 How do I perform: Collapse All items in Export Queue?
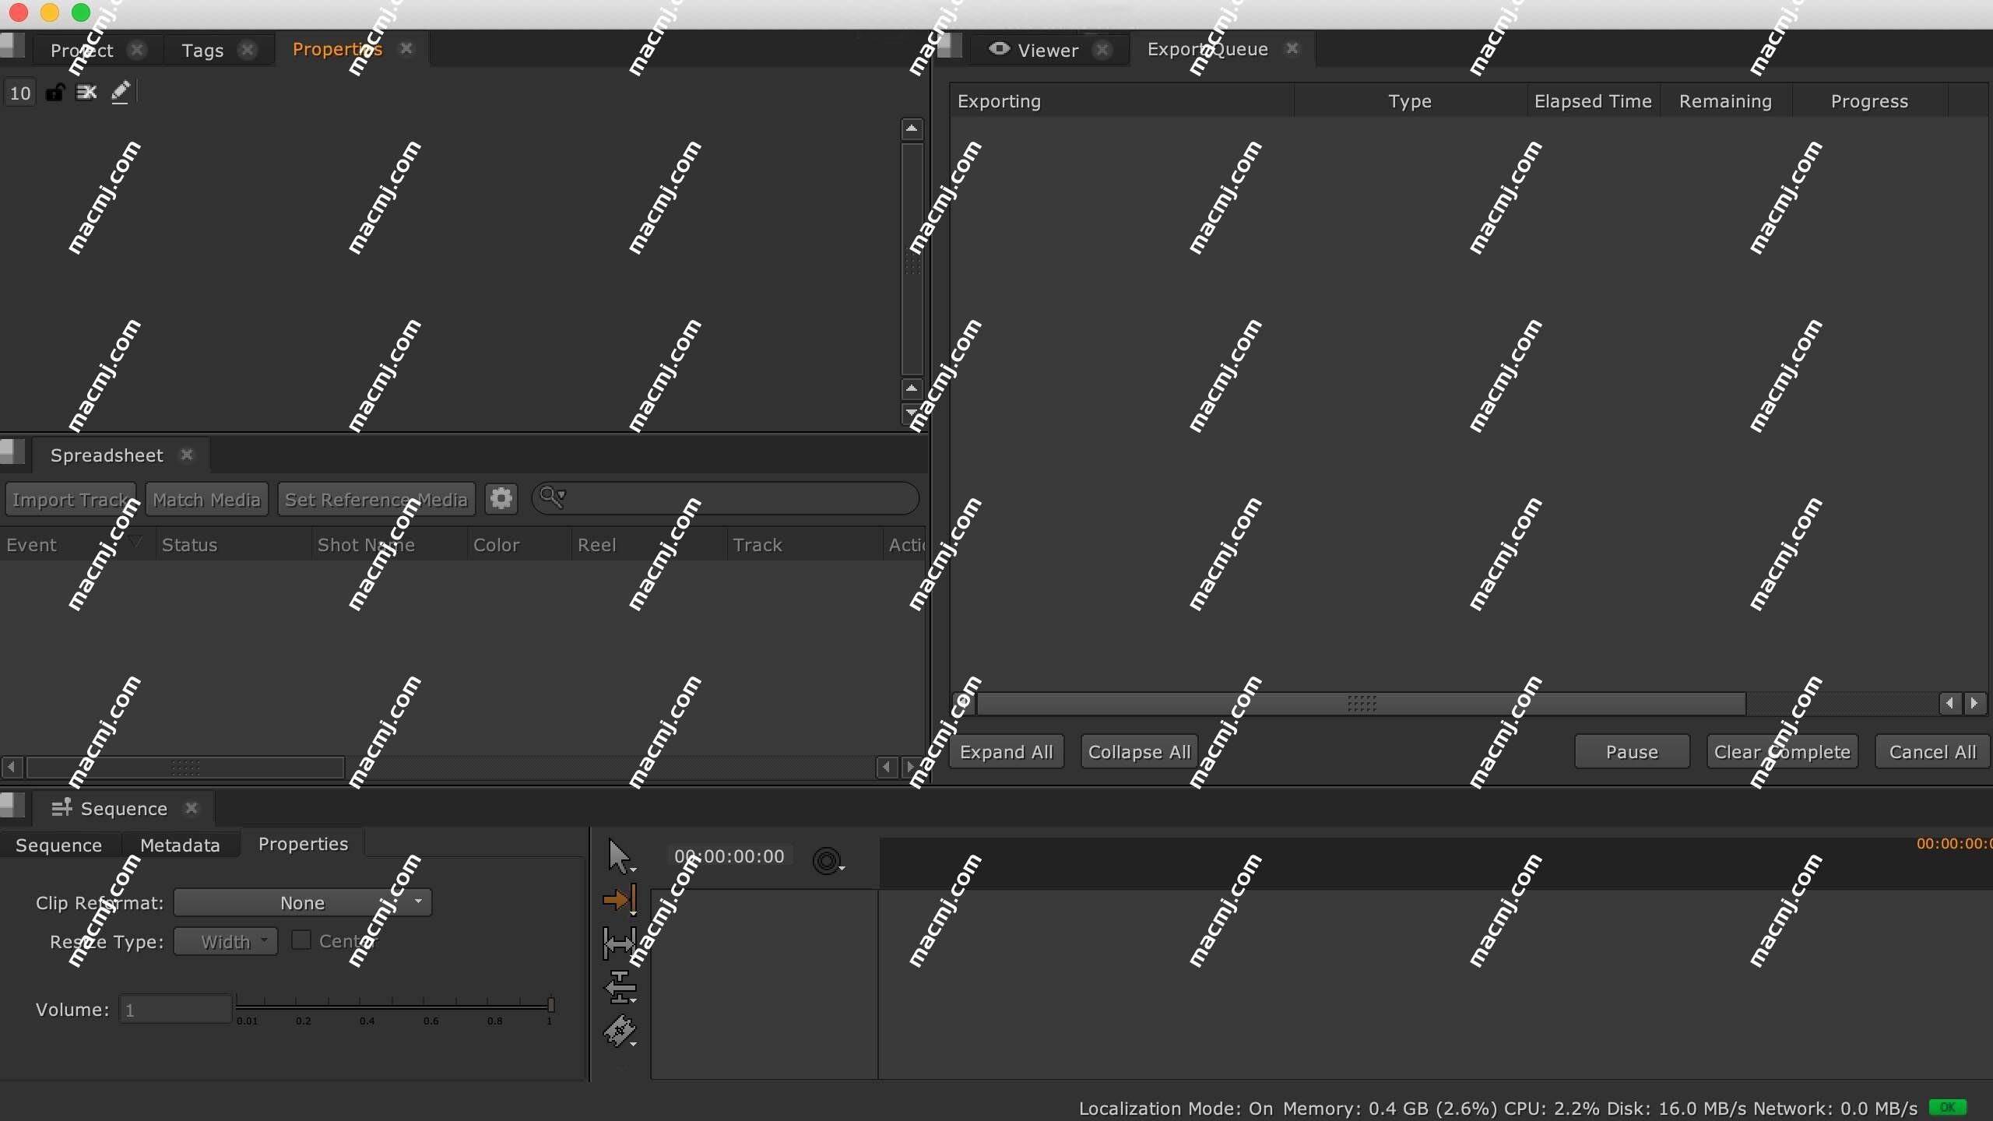(x=1139, y=751)
